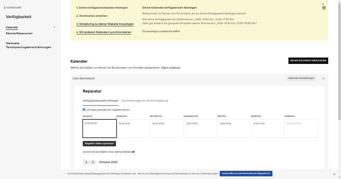This screenshot has height=179, width=341.
Task: Open step 4 Mit anderen Kalendern synchronisieren
Action: click(104, 32)
